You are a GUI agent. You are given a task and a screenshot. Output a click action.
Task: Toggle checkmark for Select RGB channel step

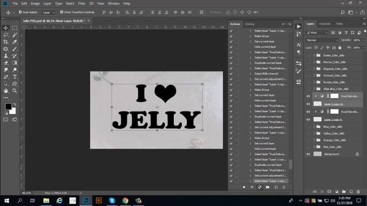[x=231, y=74]
